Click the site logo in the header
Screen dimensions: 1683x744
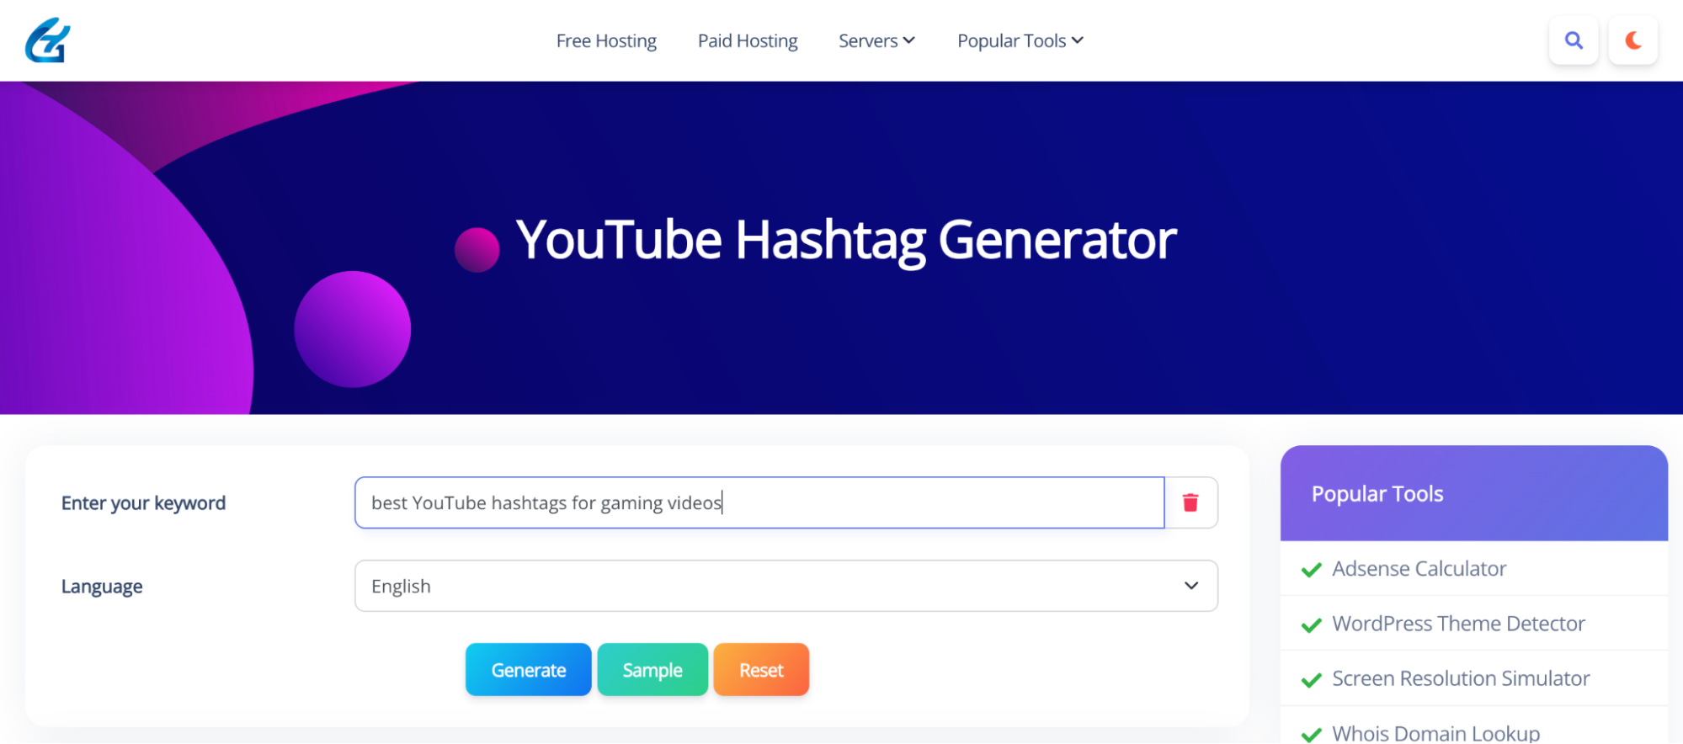pos(48,40)
